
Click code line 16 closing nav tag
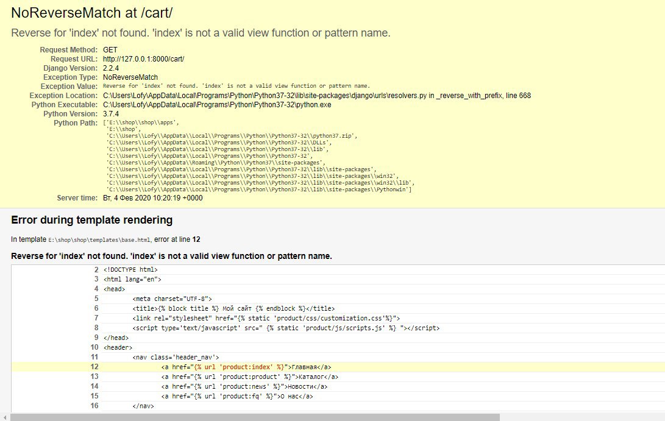143,406
